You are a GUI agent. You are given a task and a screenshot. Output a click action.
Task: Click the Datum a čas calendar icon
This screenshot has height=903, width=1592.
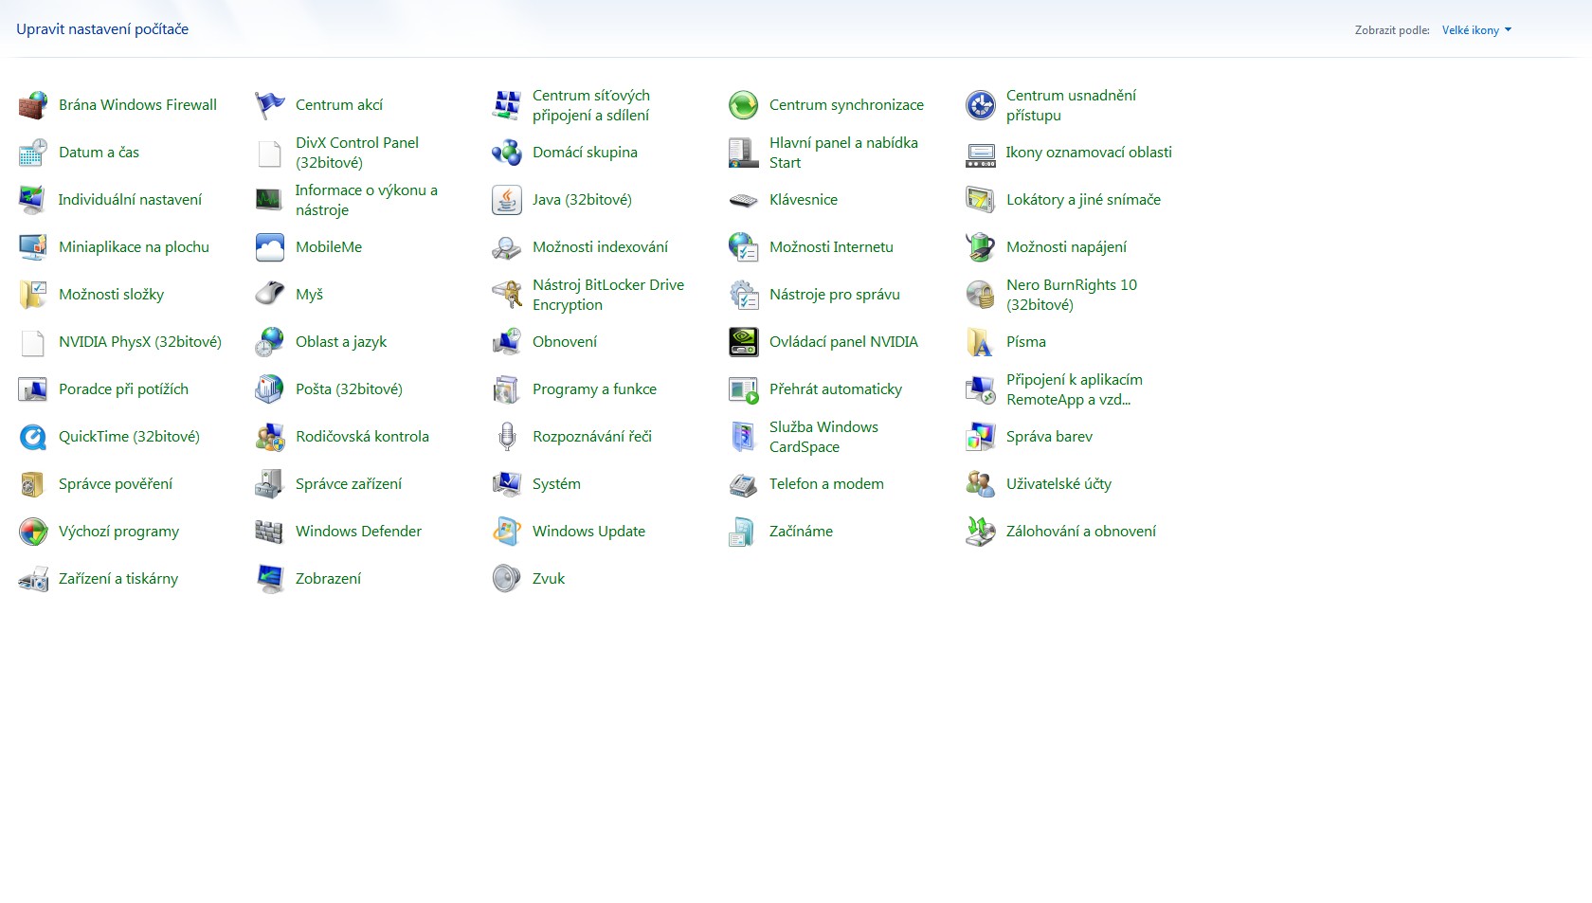click(33, 153)
